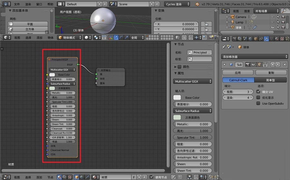Enable the 优化显示 checkbox
Image resolution: width=290 pixels, height=180 pixels.
pyautogui.click(x=258, y=98)
